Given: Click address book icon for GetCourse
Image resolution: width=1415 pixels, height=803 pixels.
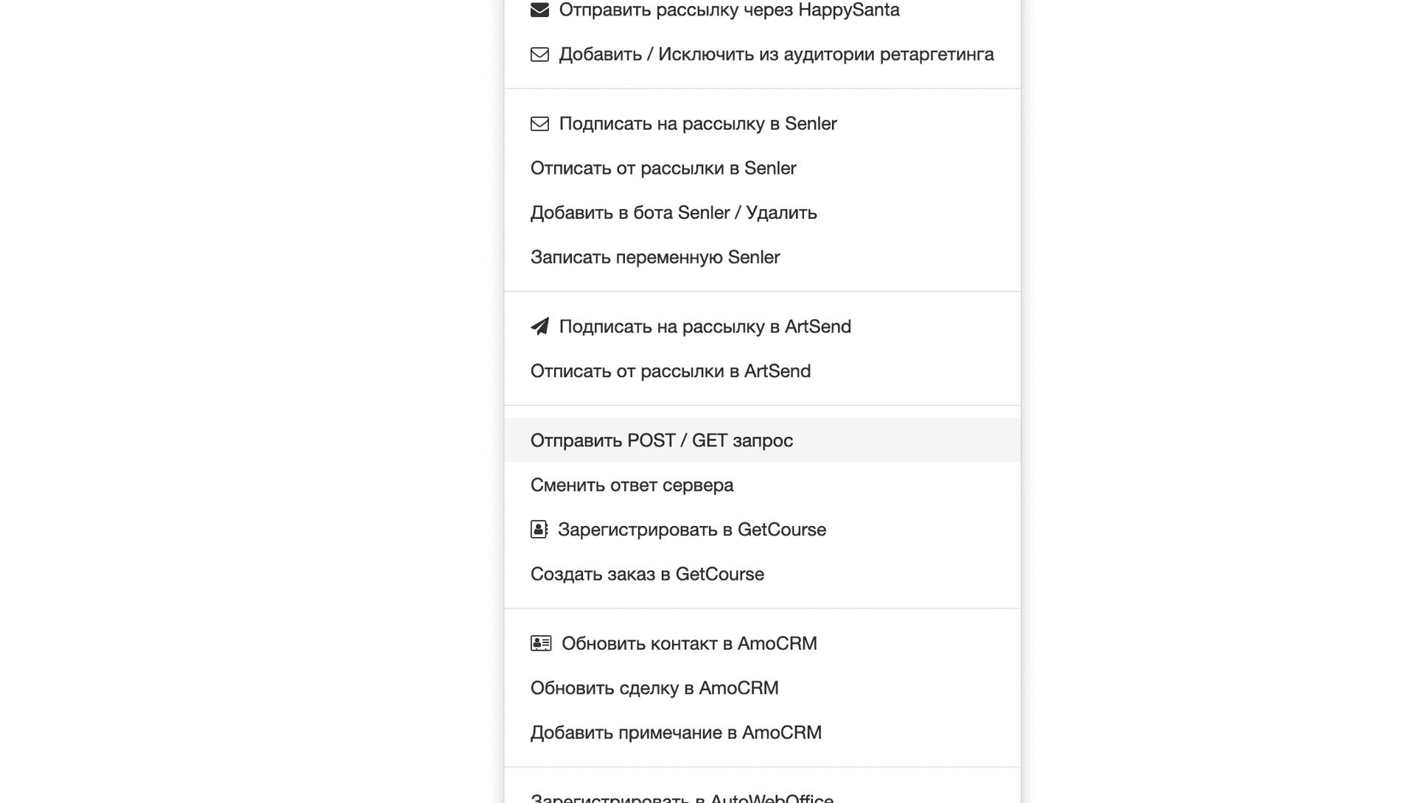Looking at the screenshot, I should (539, 530).
